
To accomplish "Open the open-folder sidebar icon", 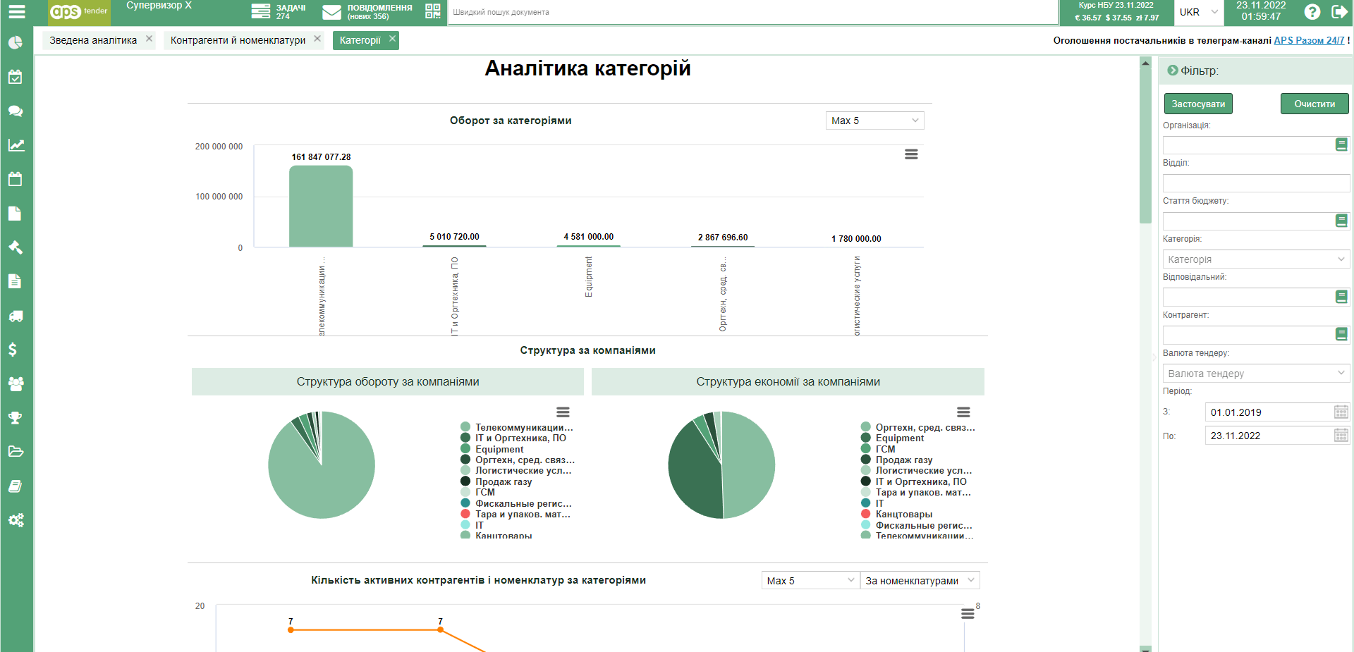I will (x=16, y=452).
